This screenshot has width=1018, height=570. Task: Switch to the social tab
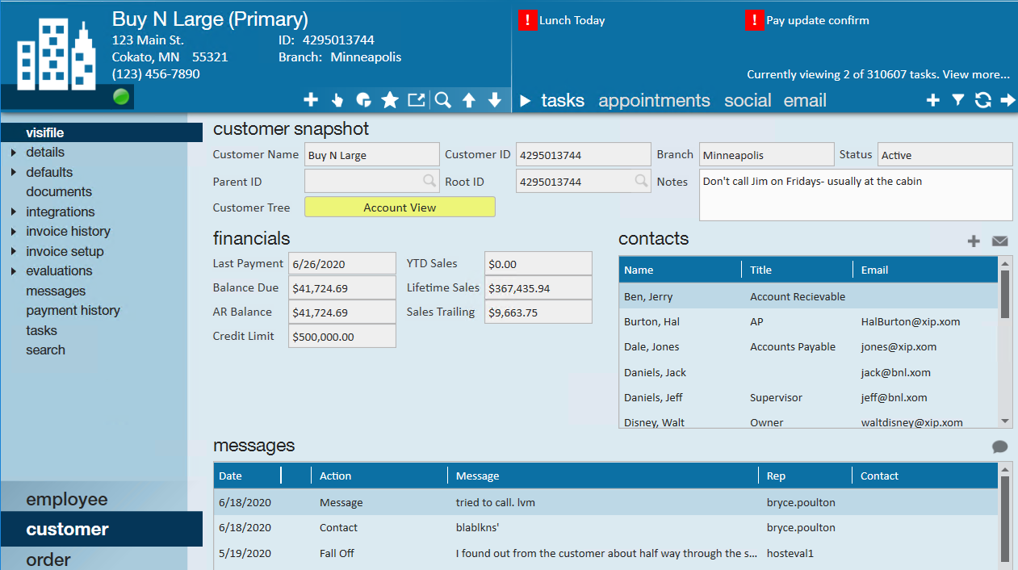(748, 100)
